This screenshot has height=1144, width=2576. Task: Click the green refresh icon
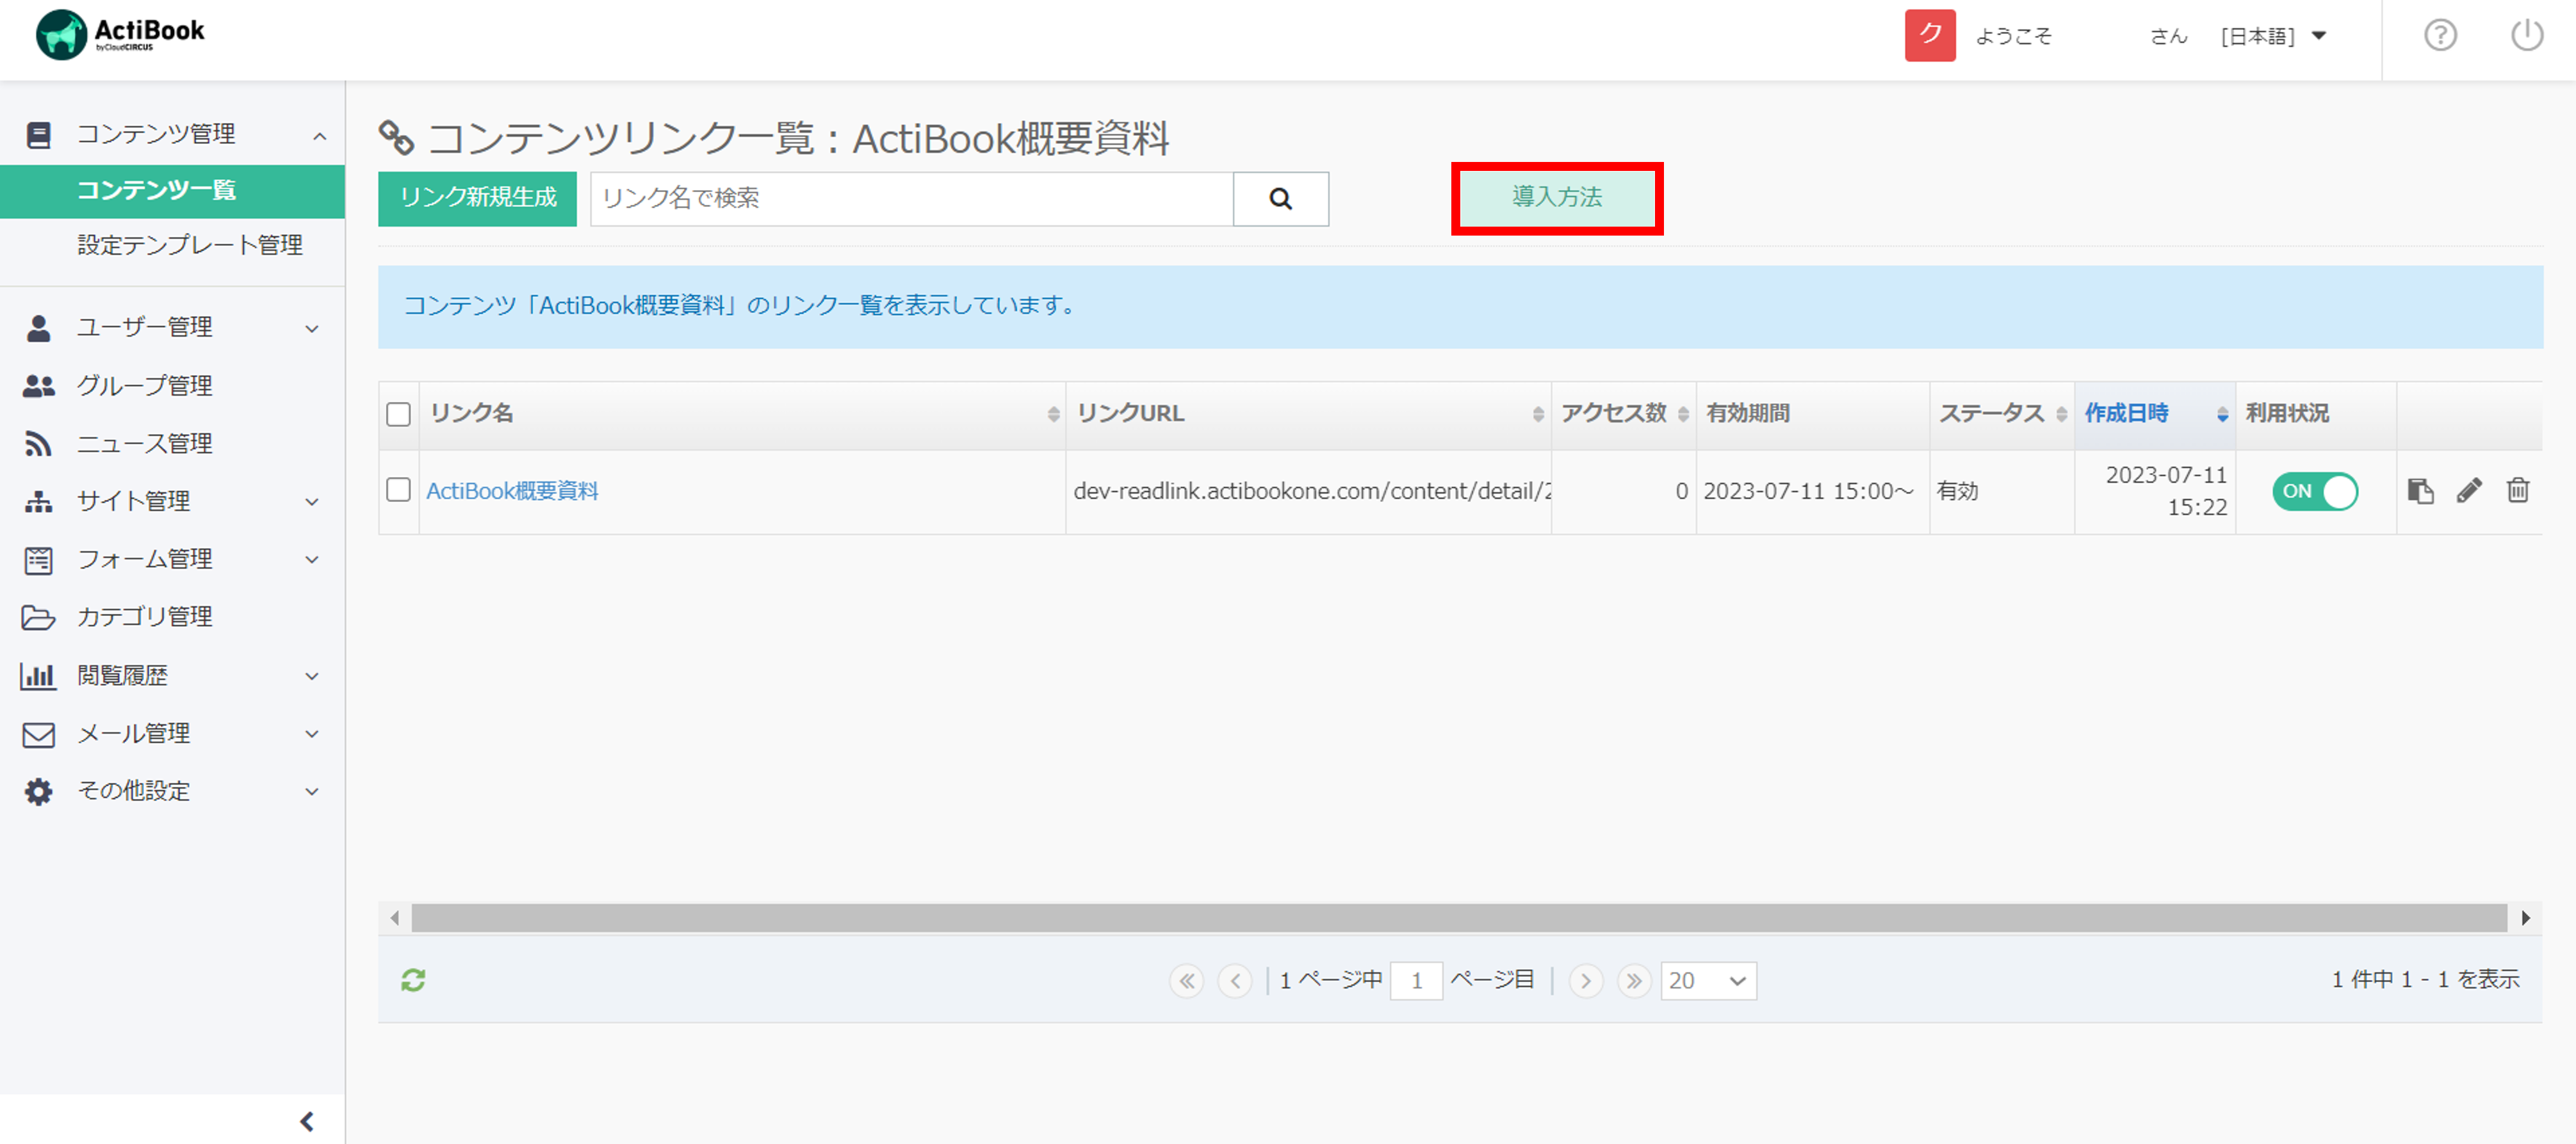[413, 980]
